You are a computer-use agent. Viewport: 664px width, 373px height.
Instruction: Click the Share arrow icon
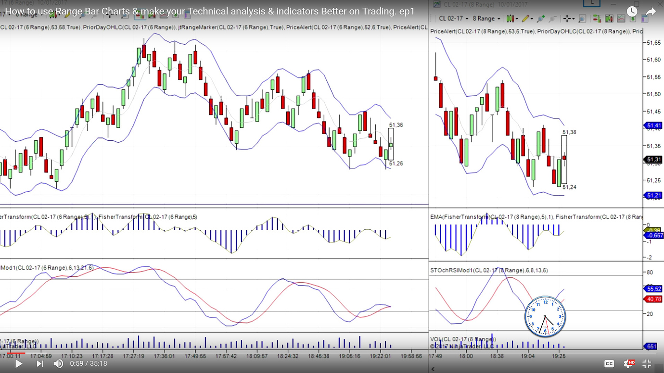651,12
